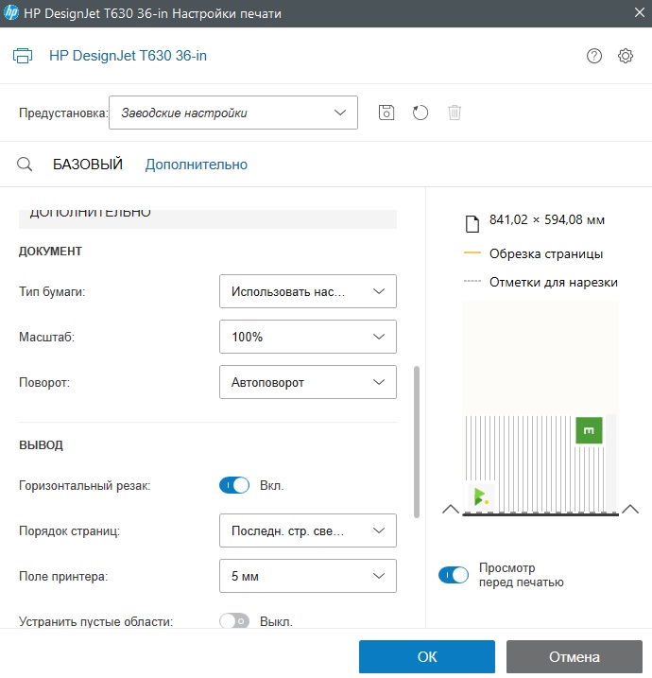This screenshot has width=652, height=678.
Task: Click the Отмена button
Action: pos(575,656)
